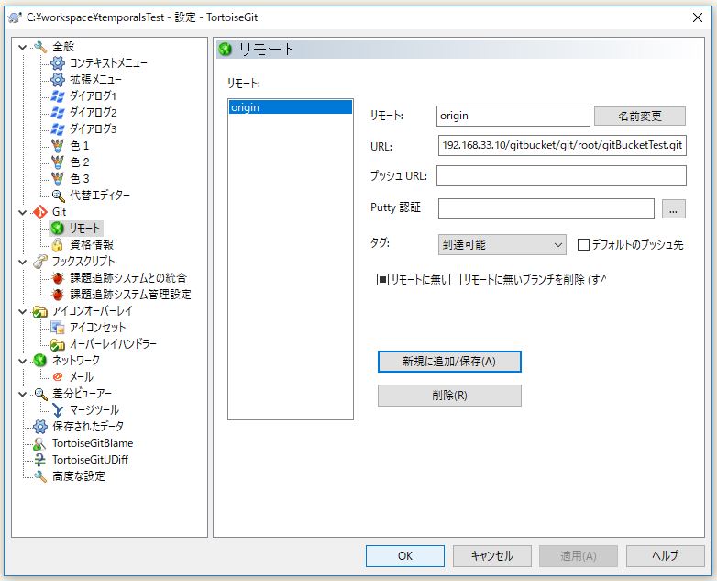Collapse the Git tree node
The height and width of the screenshot is (581, 717).
[x=22, y=212]
